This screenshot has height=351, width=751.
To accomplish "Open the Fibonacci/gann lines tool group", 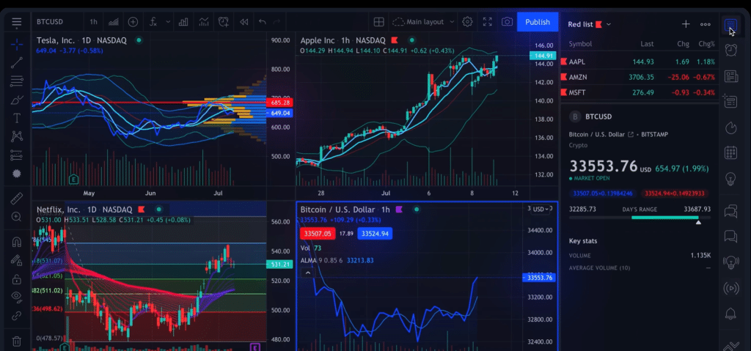I will (x=17, y=81).
